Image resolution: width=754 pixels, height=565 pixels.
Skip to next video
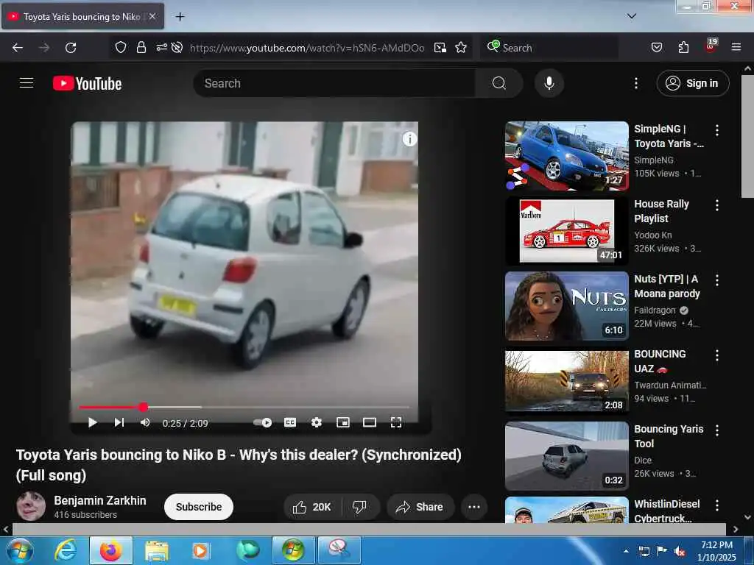tap(119, 422)
